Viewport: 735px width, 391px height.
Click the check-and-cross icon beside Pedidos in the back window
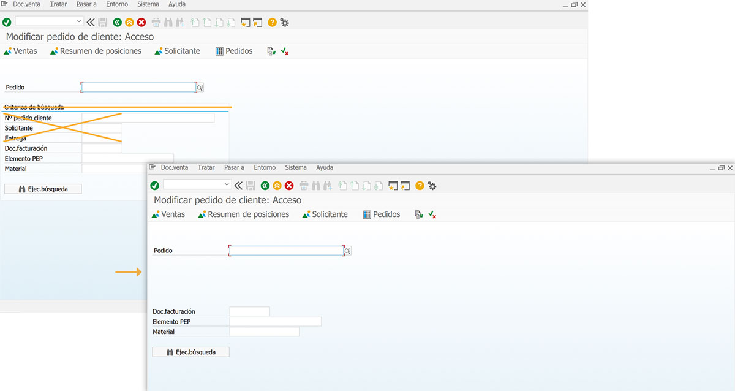coord(285,51)
